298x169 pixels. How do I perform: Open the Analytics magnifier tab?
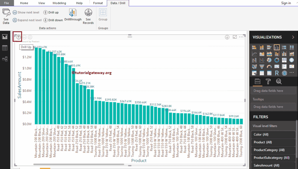click(x=278, y=81)
